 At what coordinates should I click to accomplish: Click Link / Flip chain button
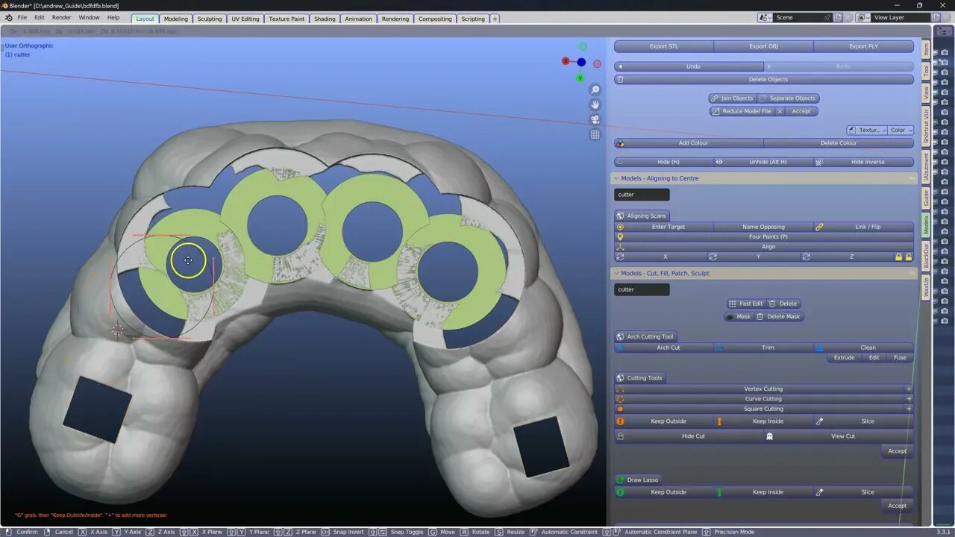[x=863, y=227]
